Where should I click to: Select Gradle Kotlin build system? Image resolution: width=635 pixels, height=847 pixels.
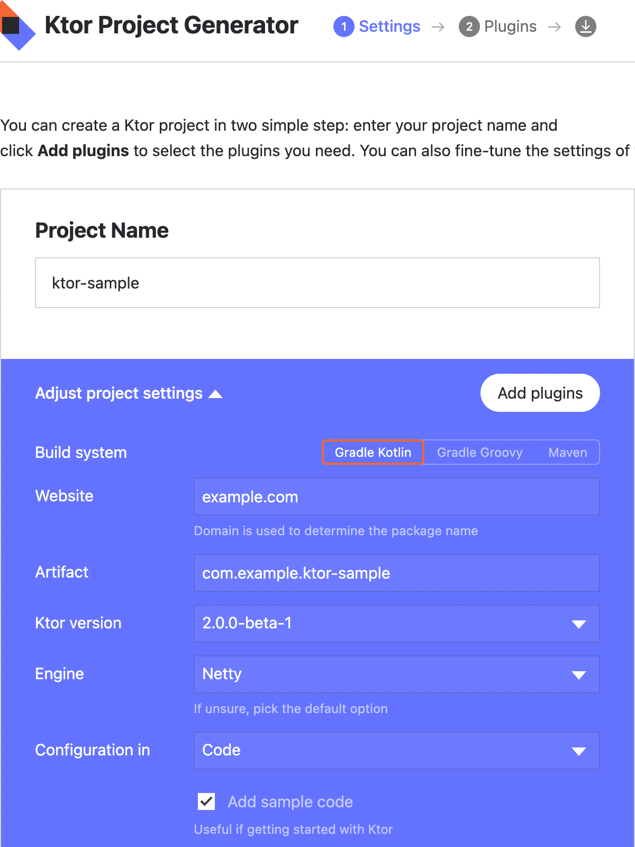[x=373, y=453]
